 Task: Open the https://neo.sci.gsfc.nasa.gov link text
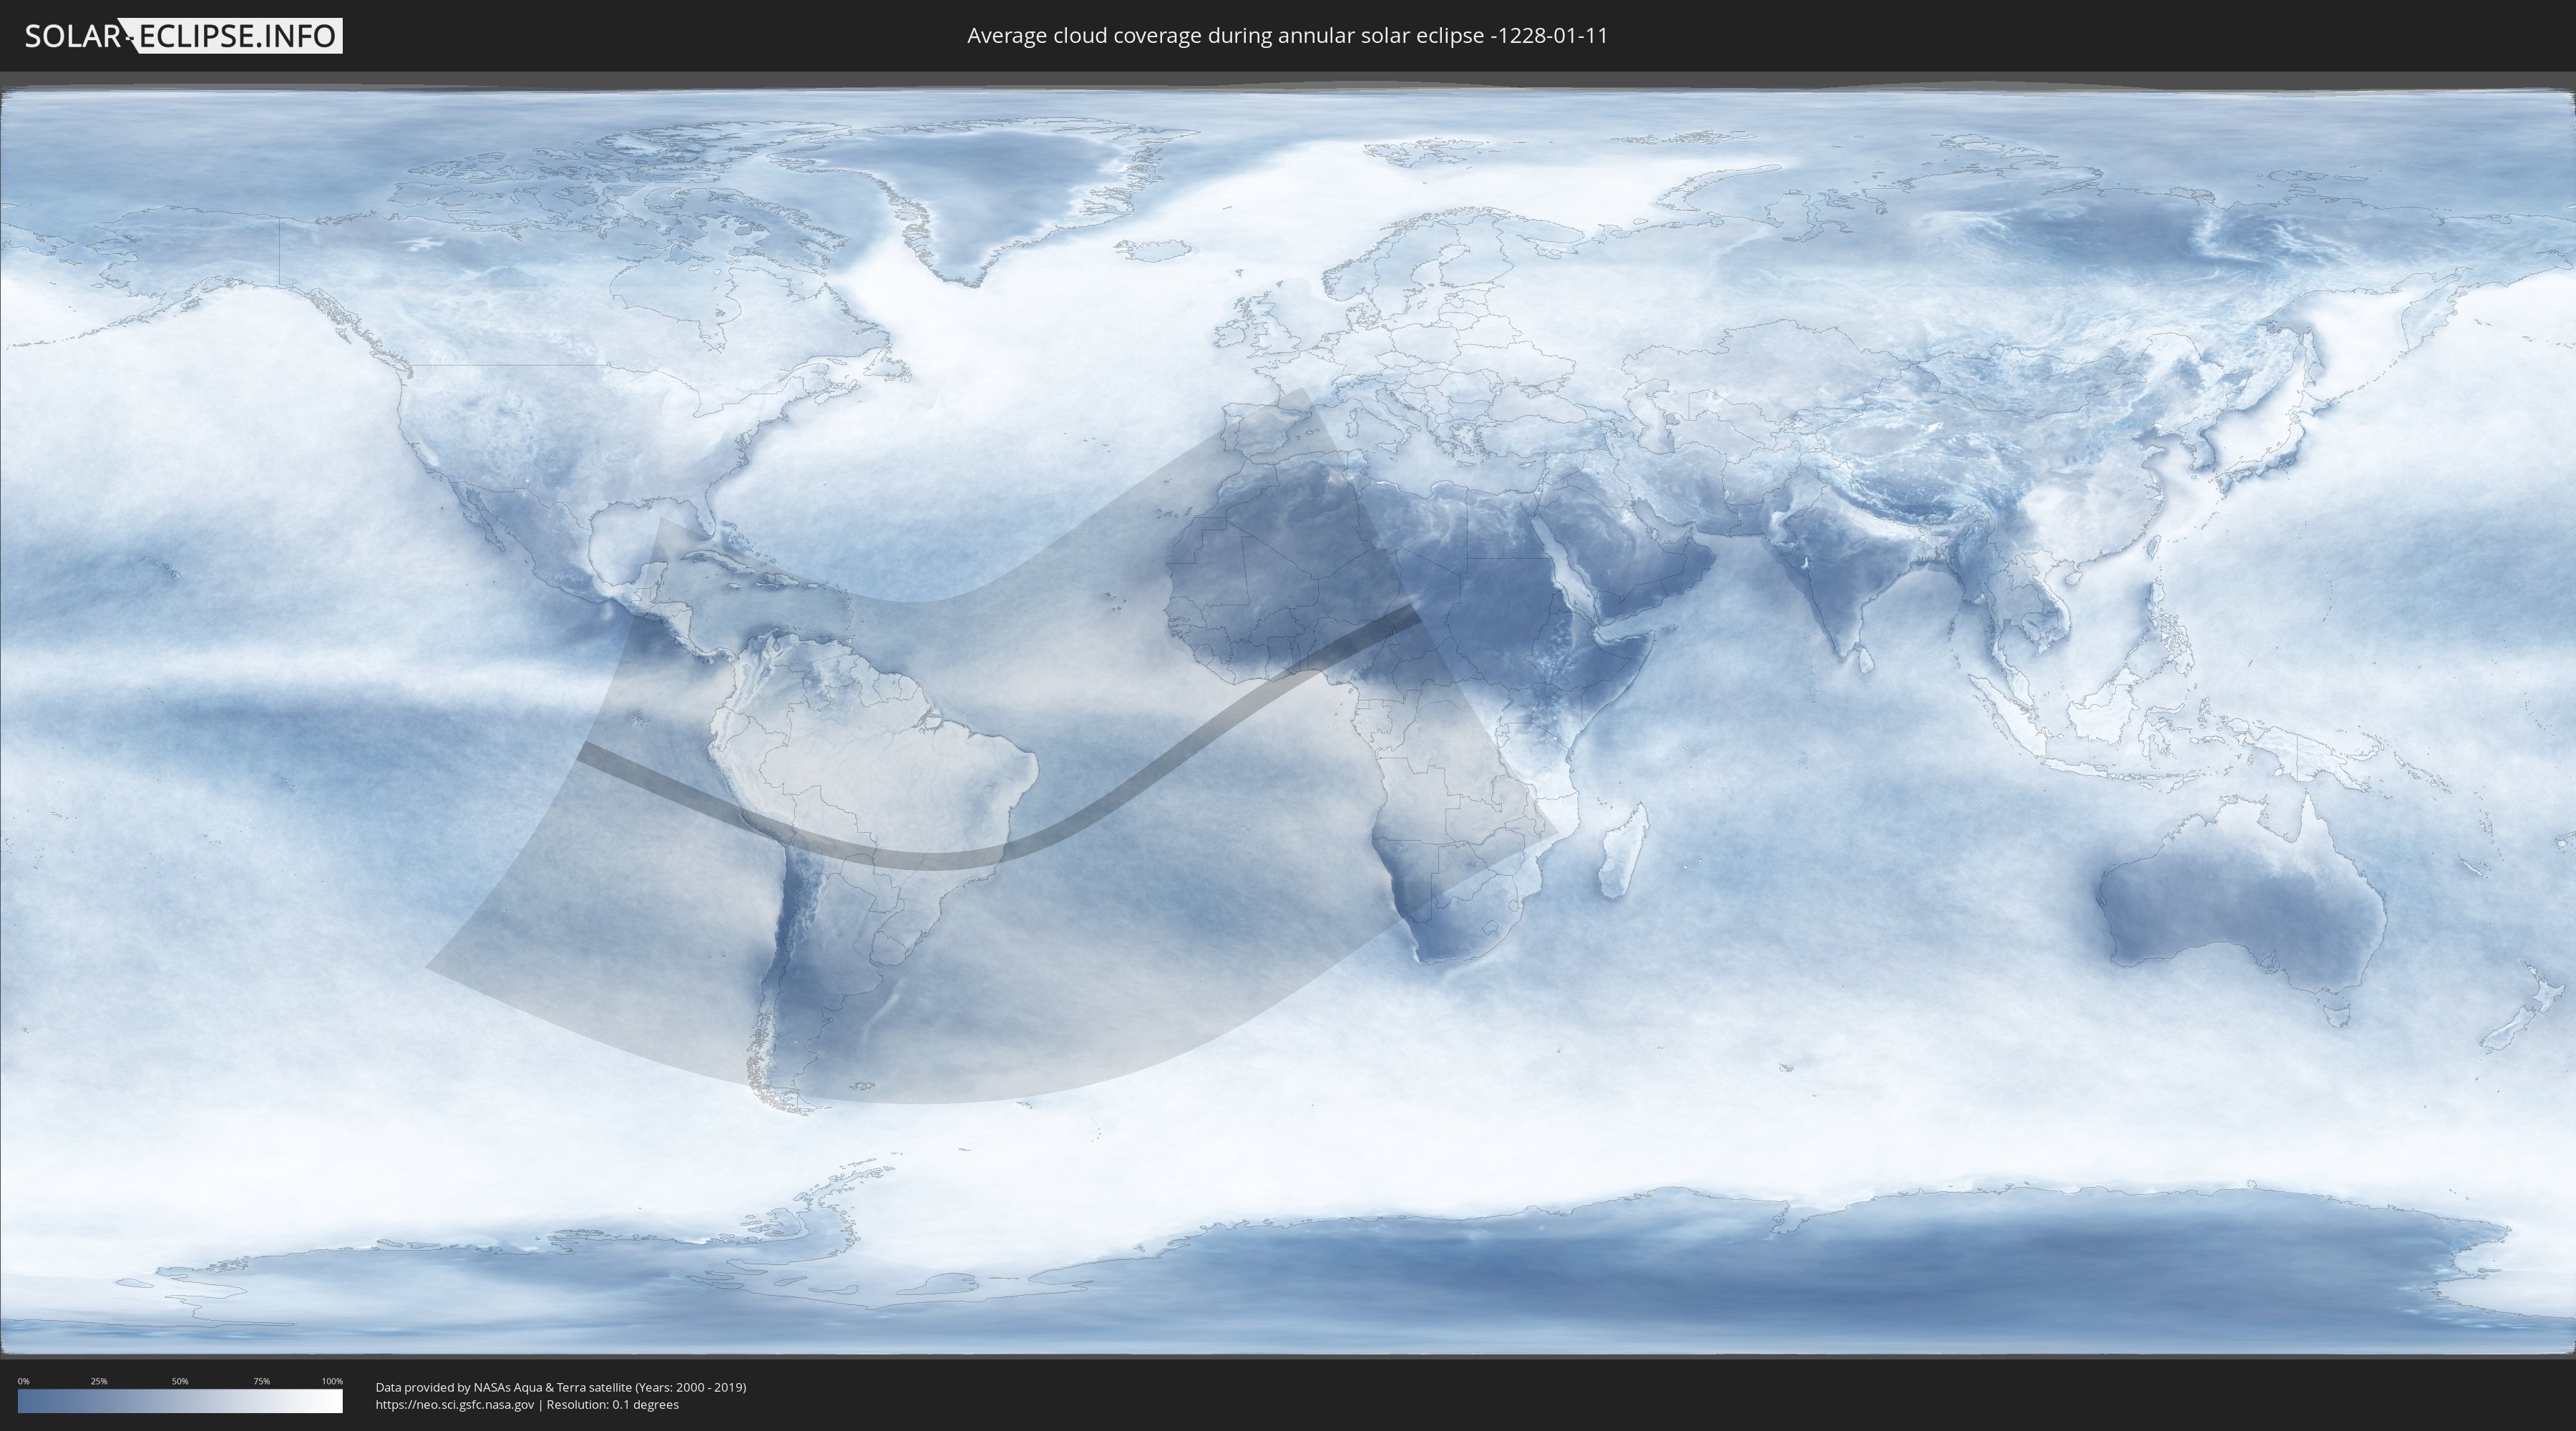pyautogui.click(x=455, y=1405)
